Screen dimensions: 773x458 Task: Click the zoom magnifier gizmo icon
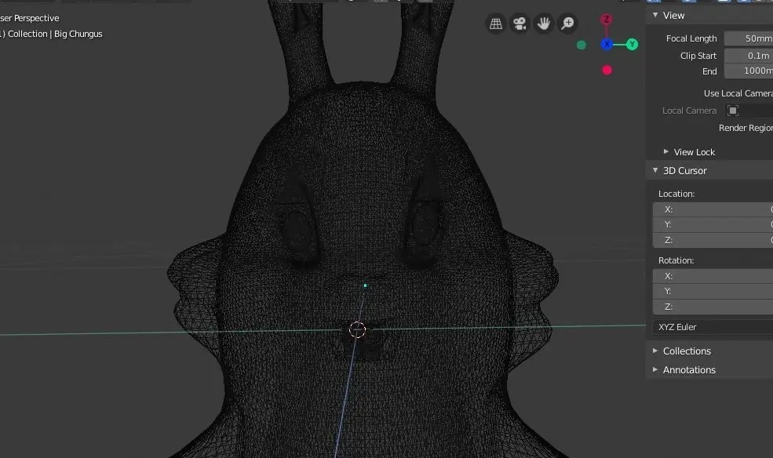click(x=568, y=24)
